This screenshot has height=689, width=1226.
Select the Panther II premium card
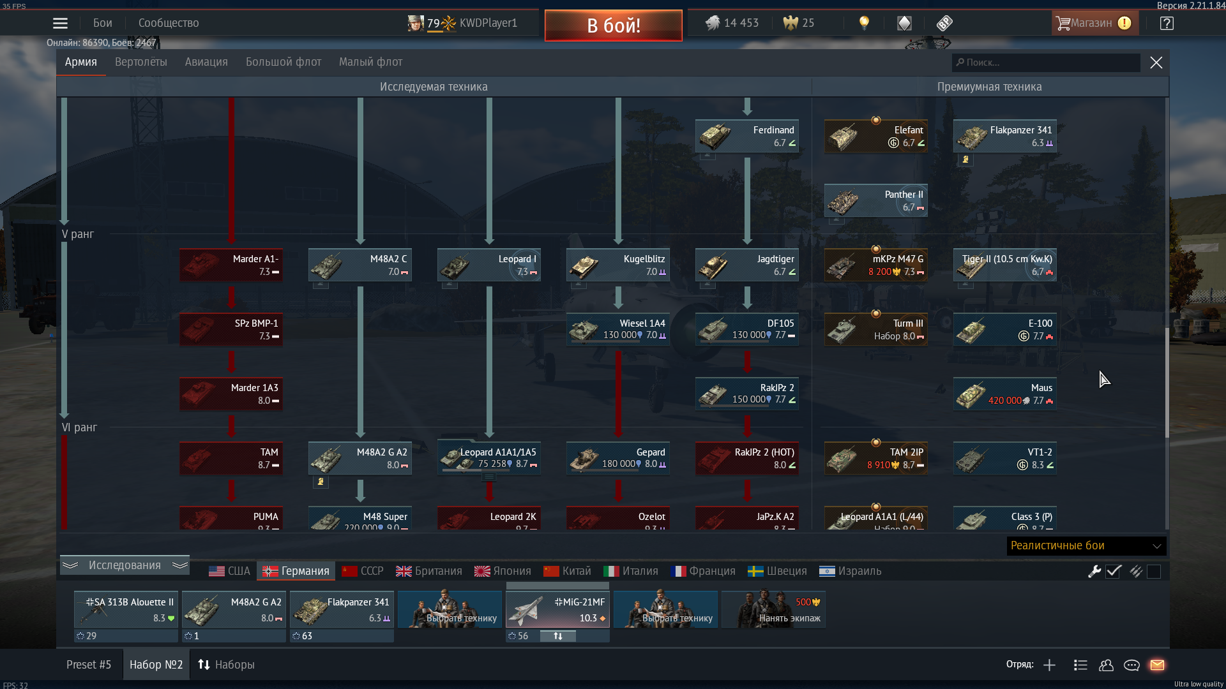tap(876, 200)
